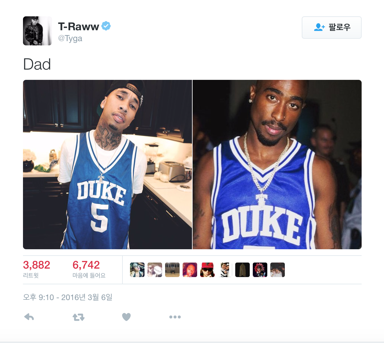
Task: Click the second liker avatar with sticker
Action: tap(155, 270)
